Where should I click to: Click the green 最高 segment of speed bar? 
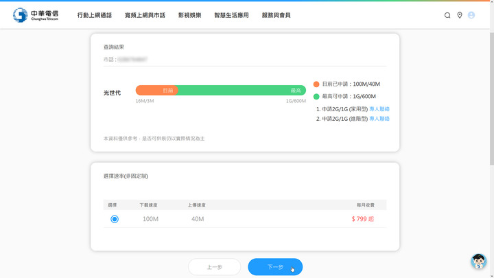tap(242, 90)
